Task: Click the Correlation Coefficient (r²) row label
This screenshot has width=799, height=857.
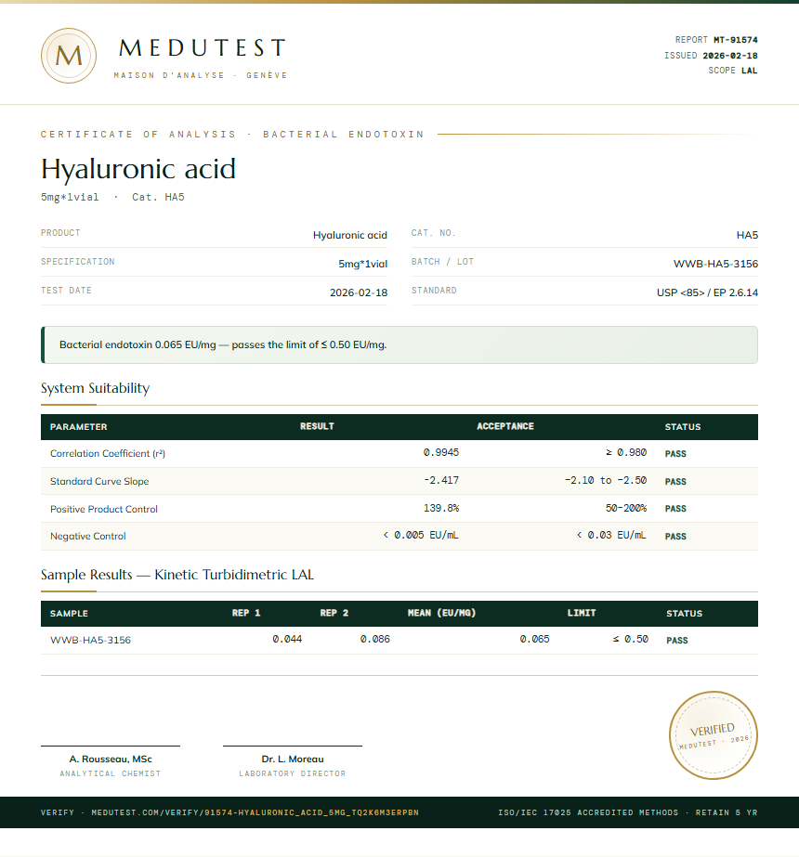Action: click(x=108, y=454)
